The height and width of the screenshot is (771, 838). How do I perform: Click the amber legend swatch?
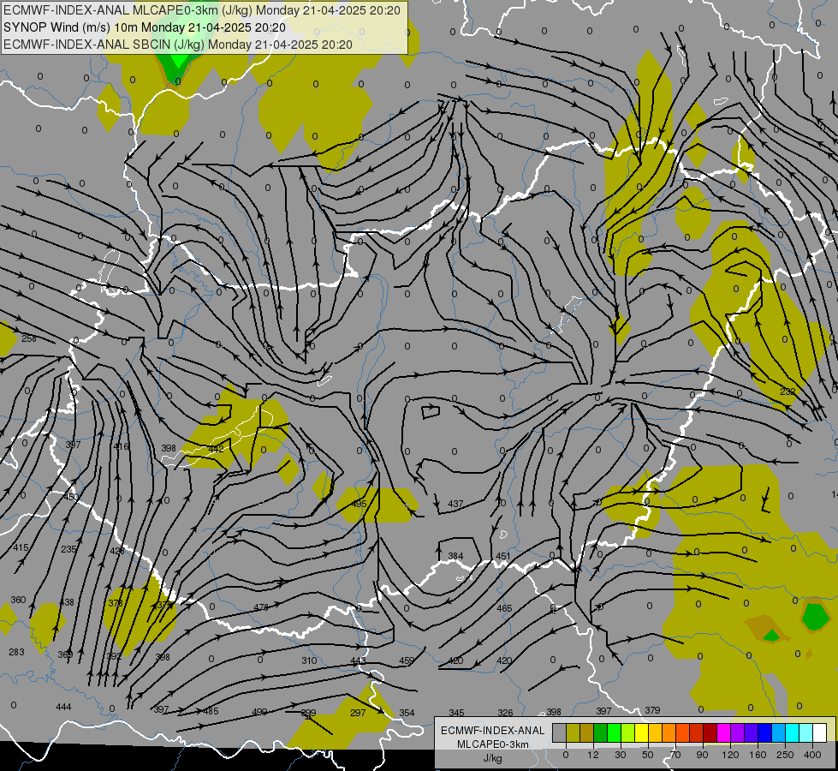(655, 732)
